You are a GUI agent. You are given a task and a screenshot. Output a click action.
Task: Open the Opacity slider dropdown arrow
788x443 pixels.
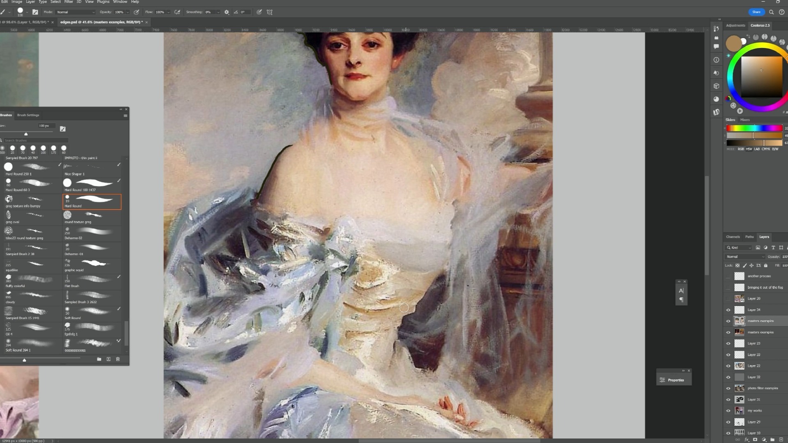(128, 12)
